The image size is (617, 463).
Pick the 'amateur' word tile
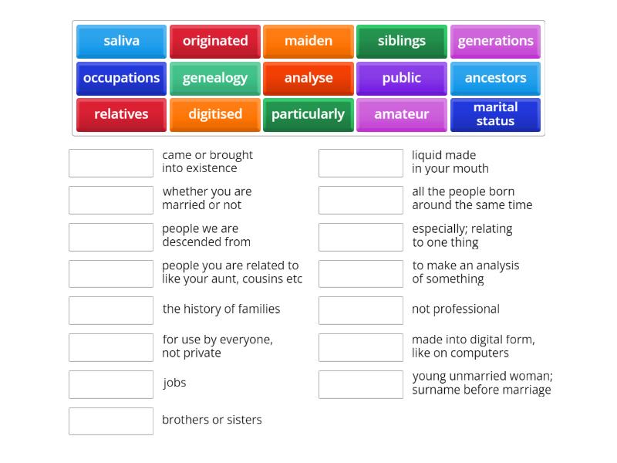point(402,114)
